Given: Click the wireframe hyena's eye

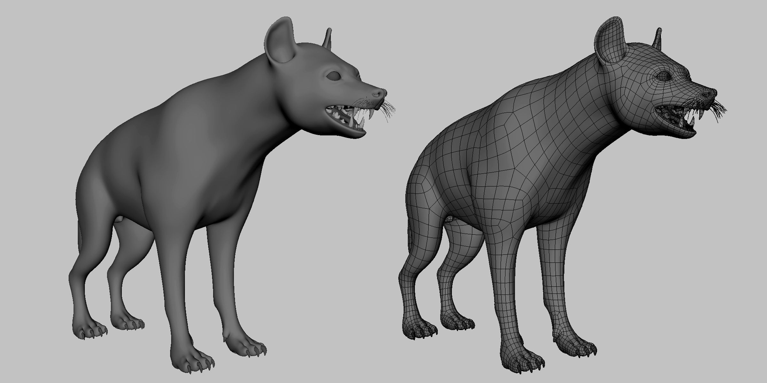Looking at the screenshot, I should pyautogui.click(x=664, y=76).
